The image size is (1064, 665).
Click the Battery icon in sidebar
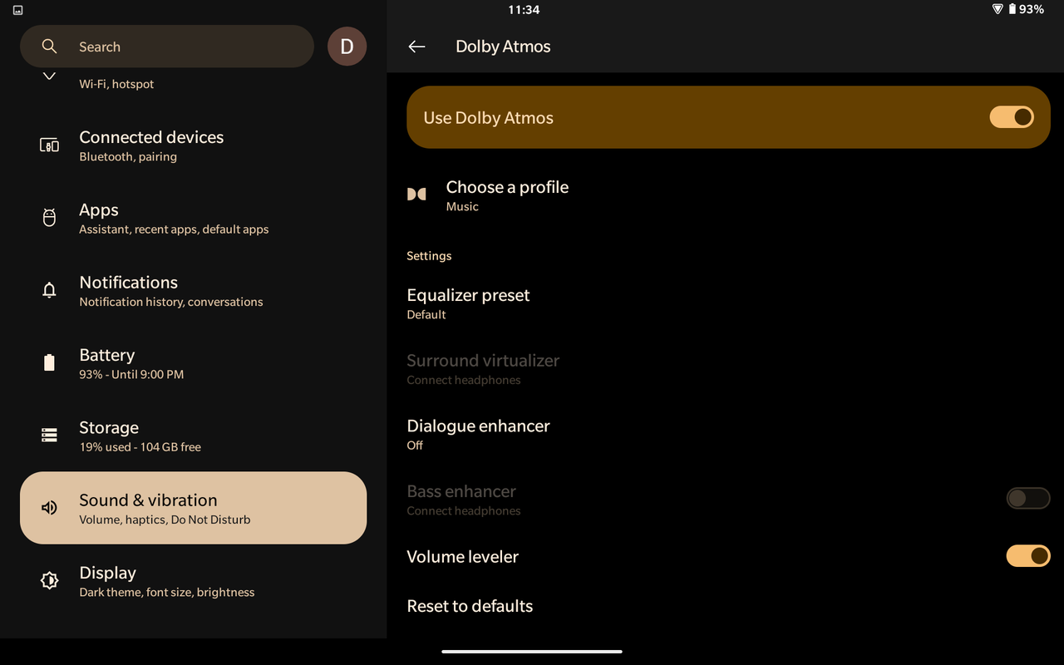pos(49,363)
